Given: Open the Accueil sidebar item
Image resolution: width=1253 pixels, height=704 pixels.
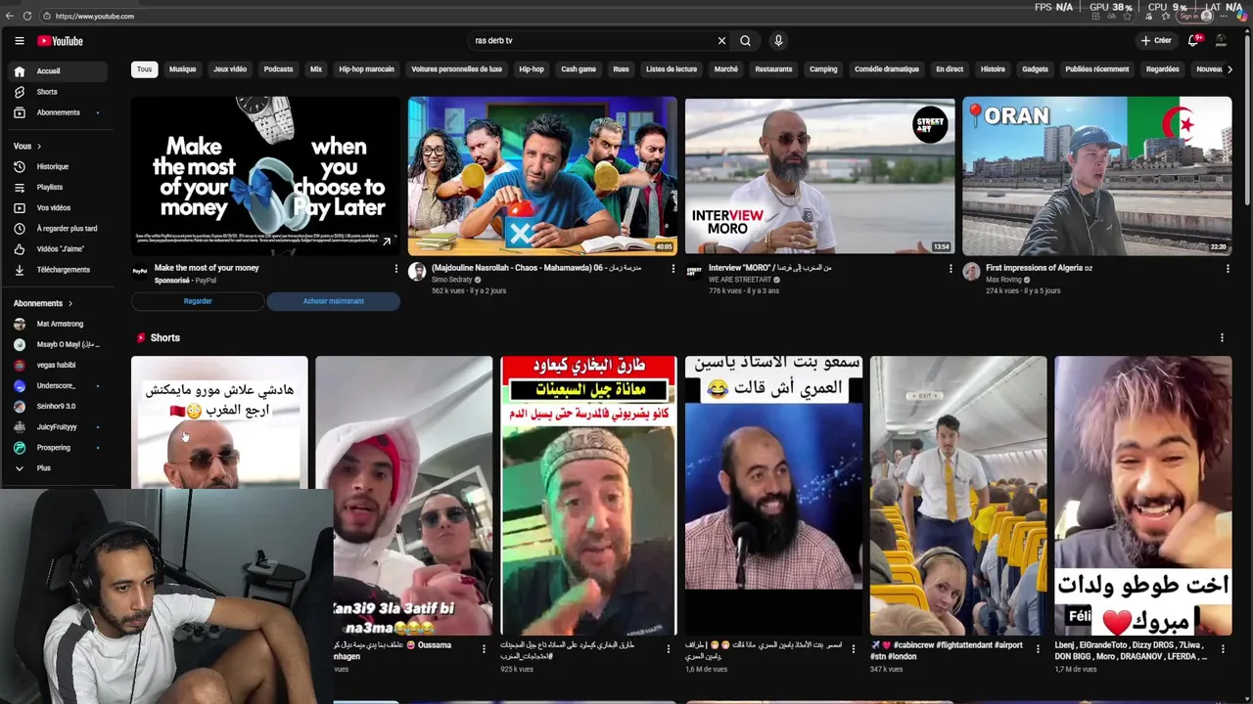Looking at the screenshot, I should coord(59,71).
